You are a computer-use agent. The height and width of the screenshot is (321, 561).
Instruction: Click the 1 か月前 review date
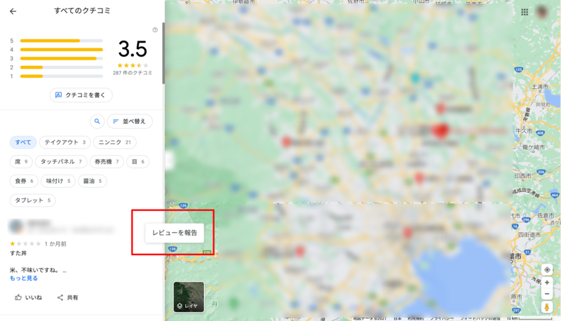(55, 244)
